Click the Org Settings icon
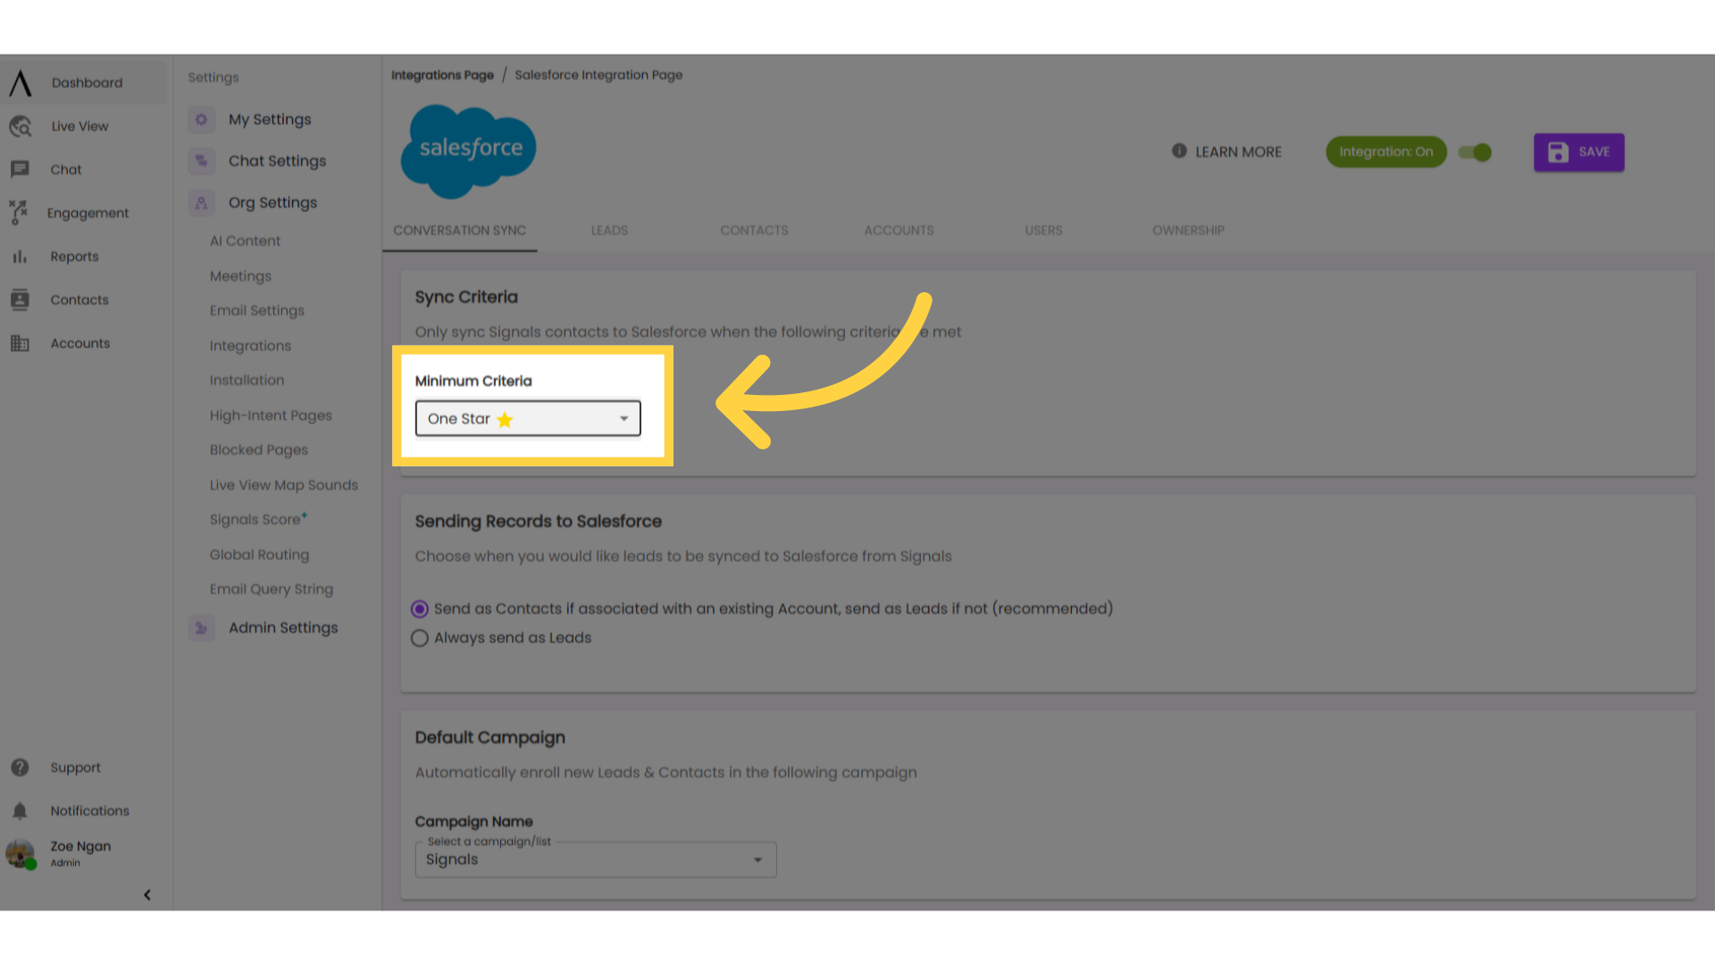 click(201, 203)
